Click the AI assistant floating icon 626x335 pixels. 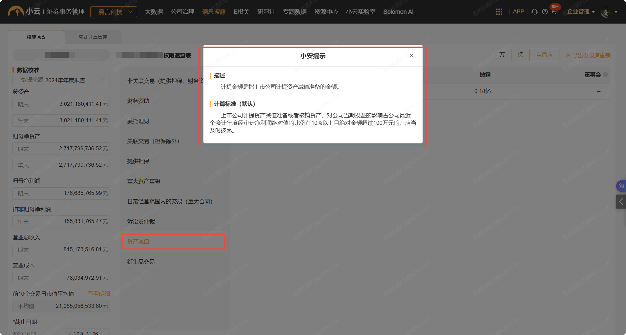[621, 186]
